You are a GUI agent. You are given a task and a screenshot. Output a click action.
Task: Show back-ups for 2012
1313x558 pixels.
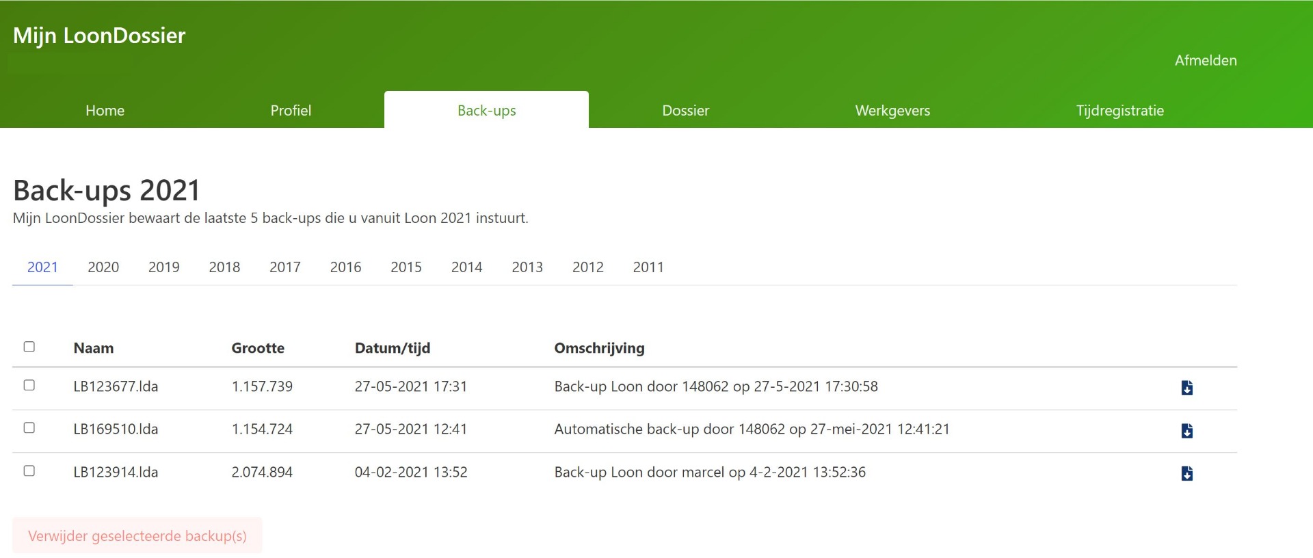coord(588,267)
